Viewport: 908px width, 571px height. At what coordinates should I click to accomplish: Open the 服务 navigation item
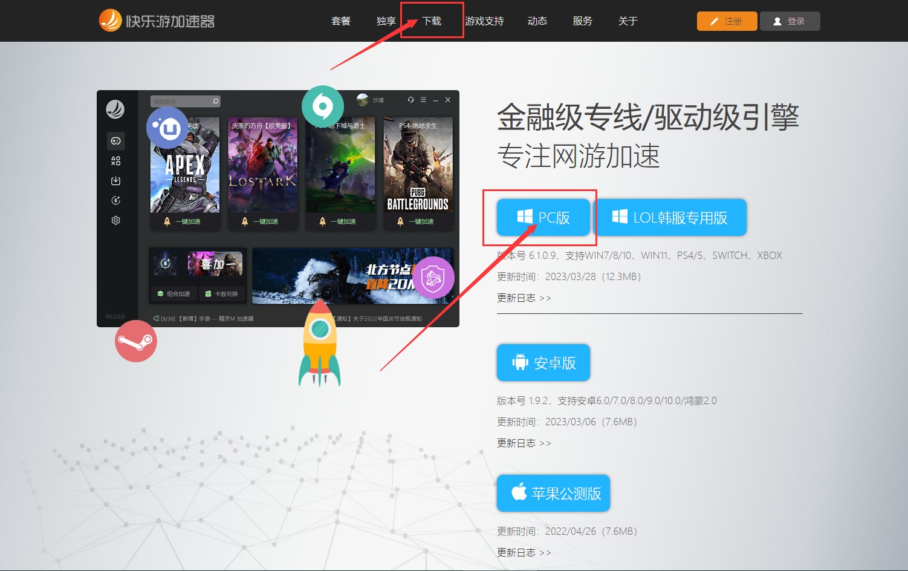point(582,21)
